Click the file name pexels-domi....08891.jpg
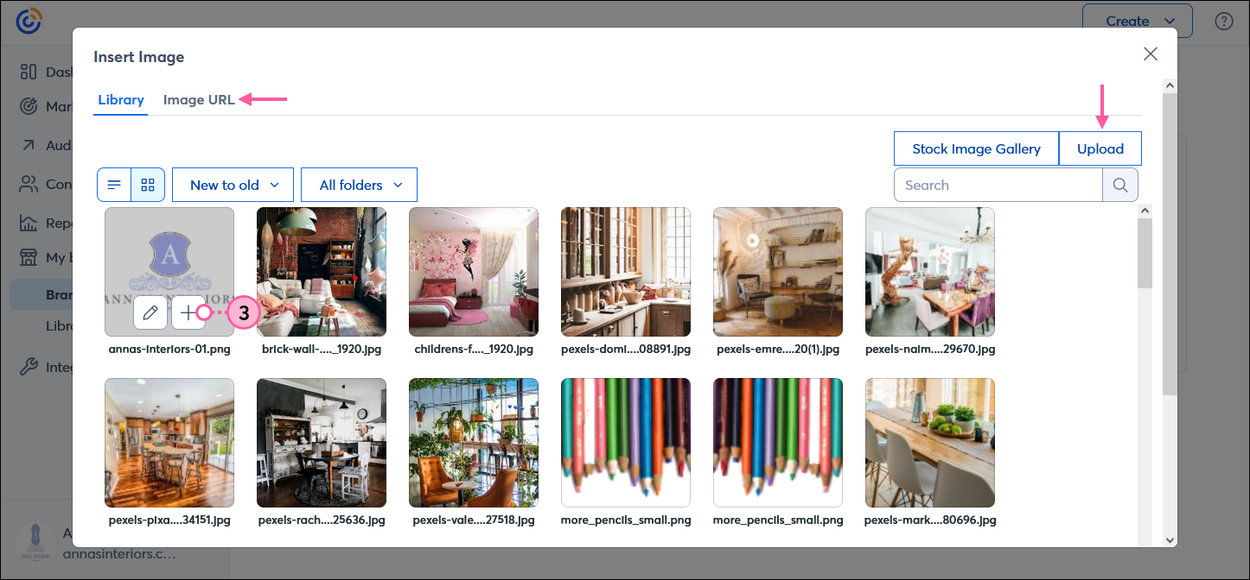Viewport: 1250px width, 580px height. (626, 350)
